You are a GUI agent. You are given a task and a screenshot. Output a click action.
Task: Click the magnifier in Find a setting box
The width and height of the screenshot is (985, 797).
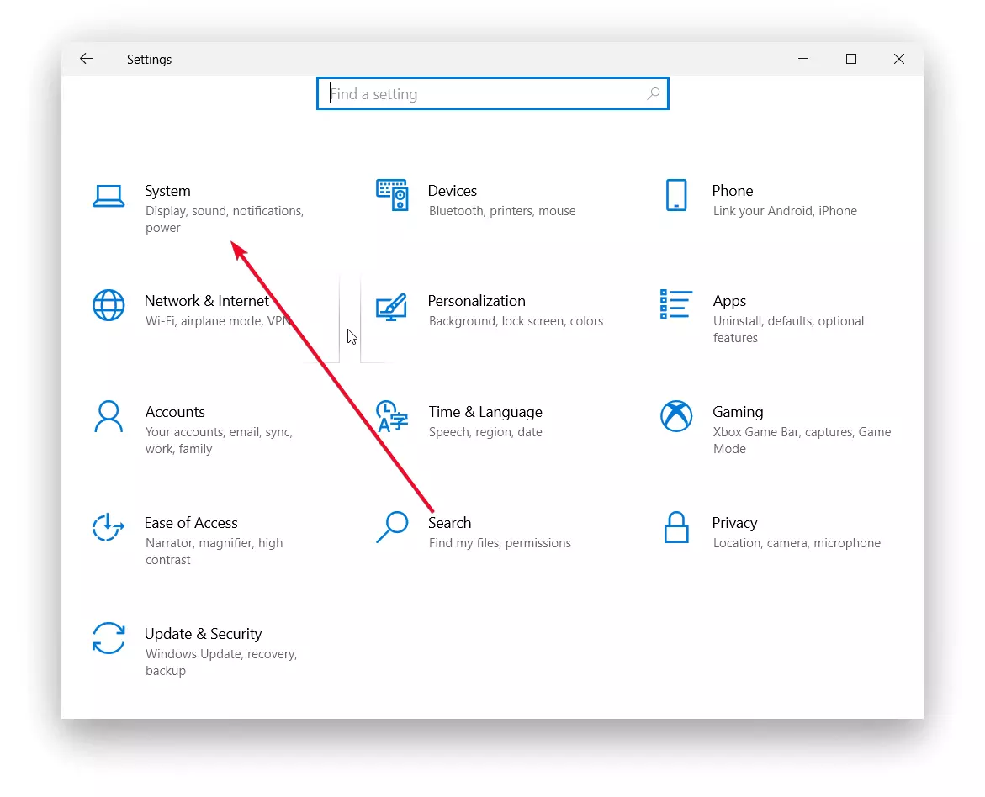654,93
